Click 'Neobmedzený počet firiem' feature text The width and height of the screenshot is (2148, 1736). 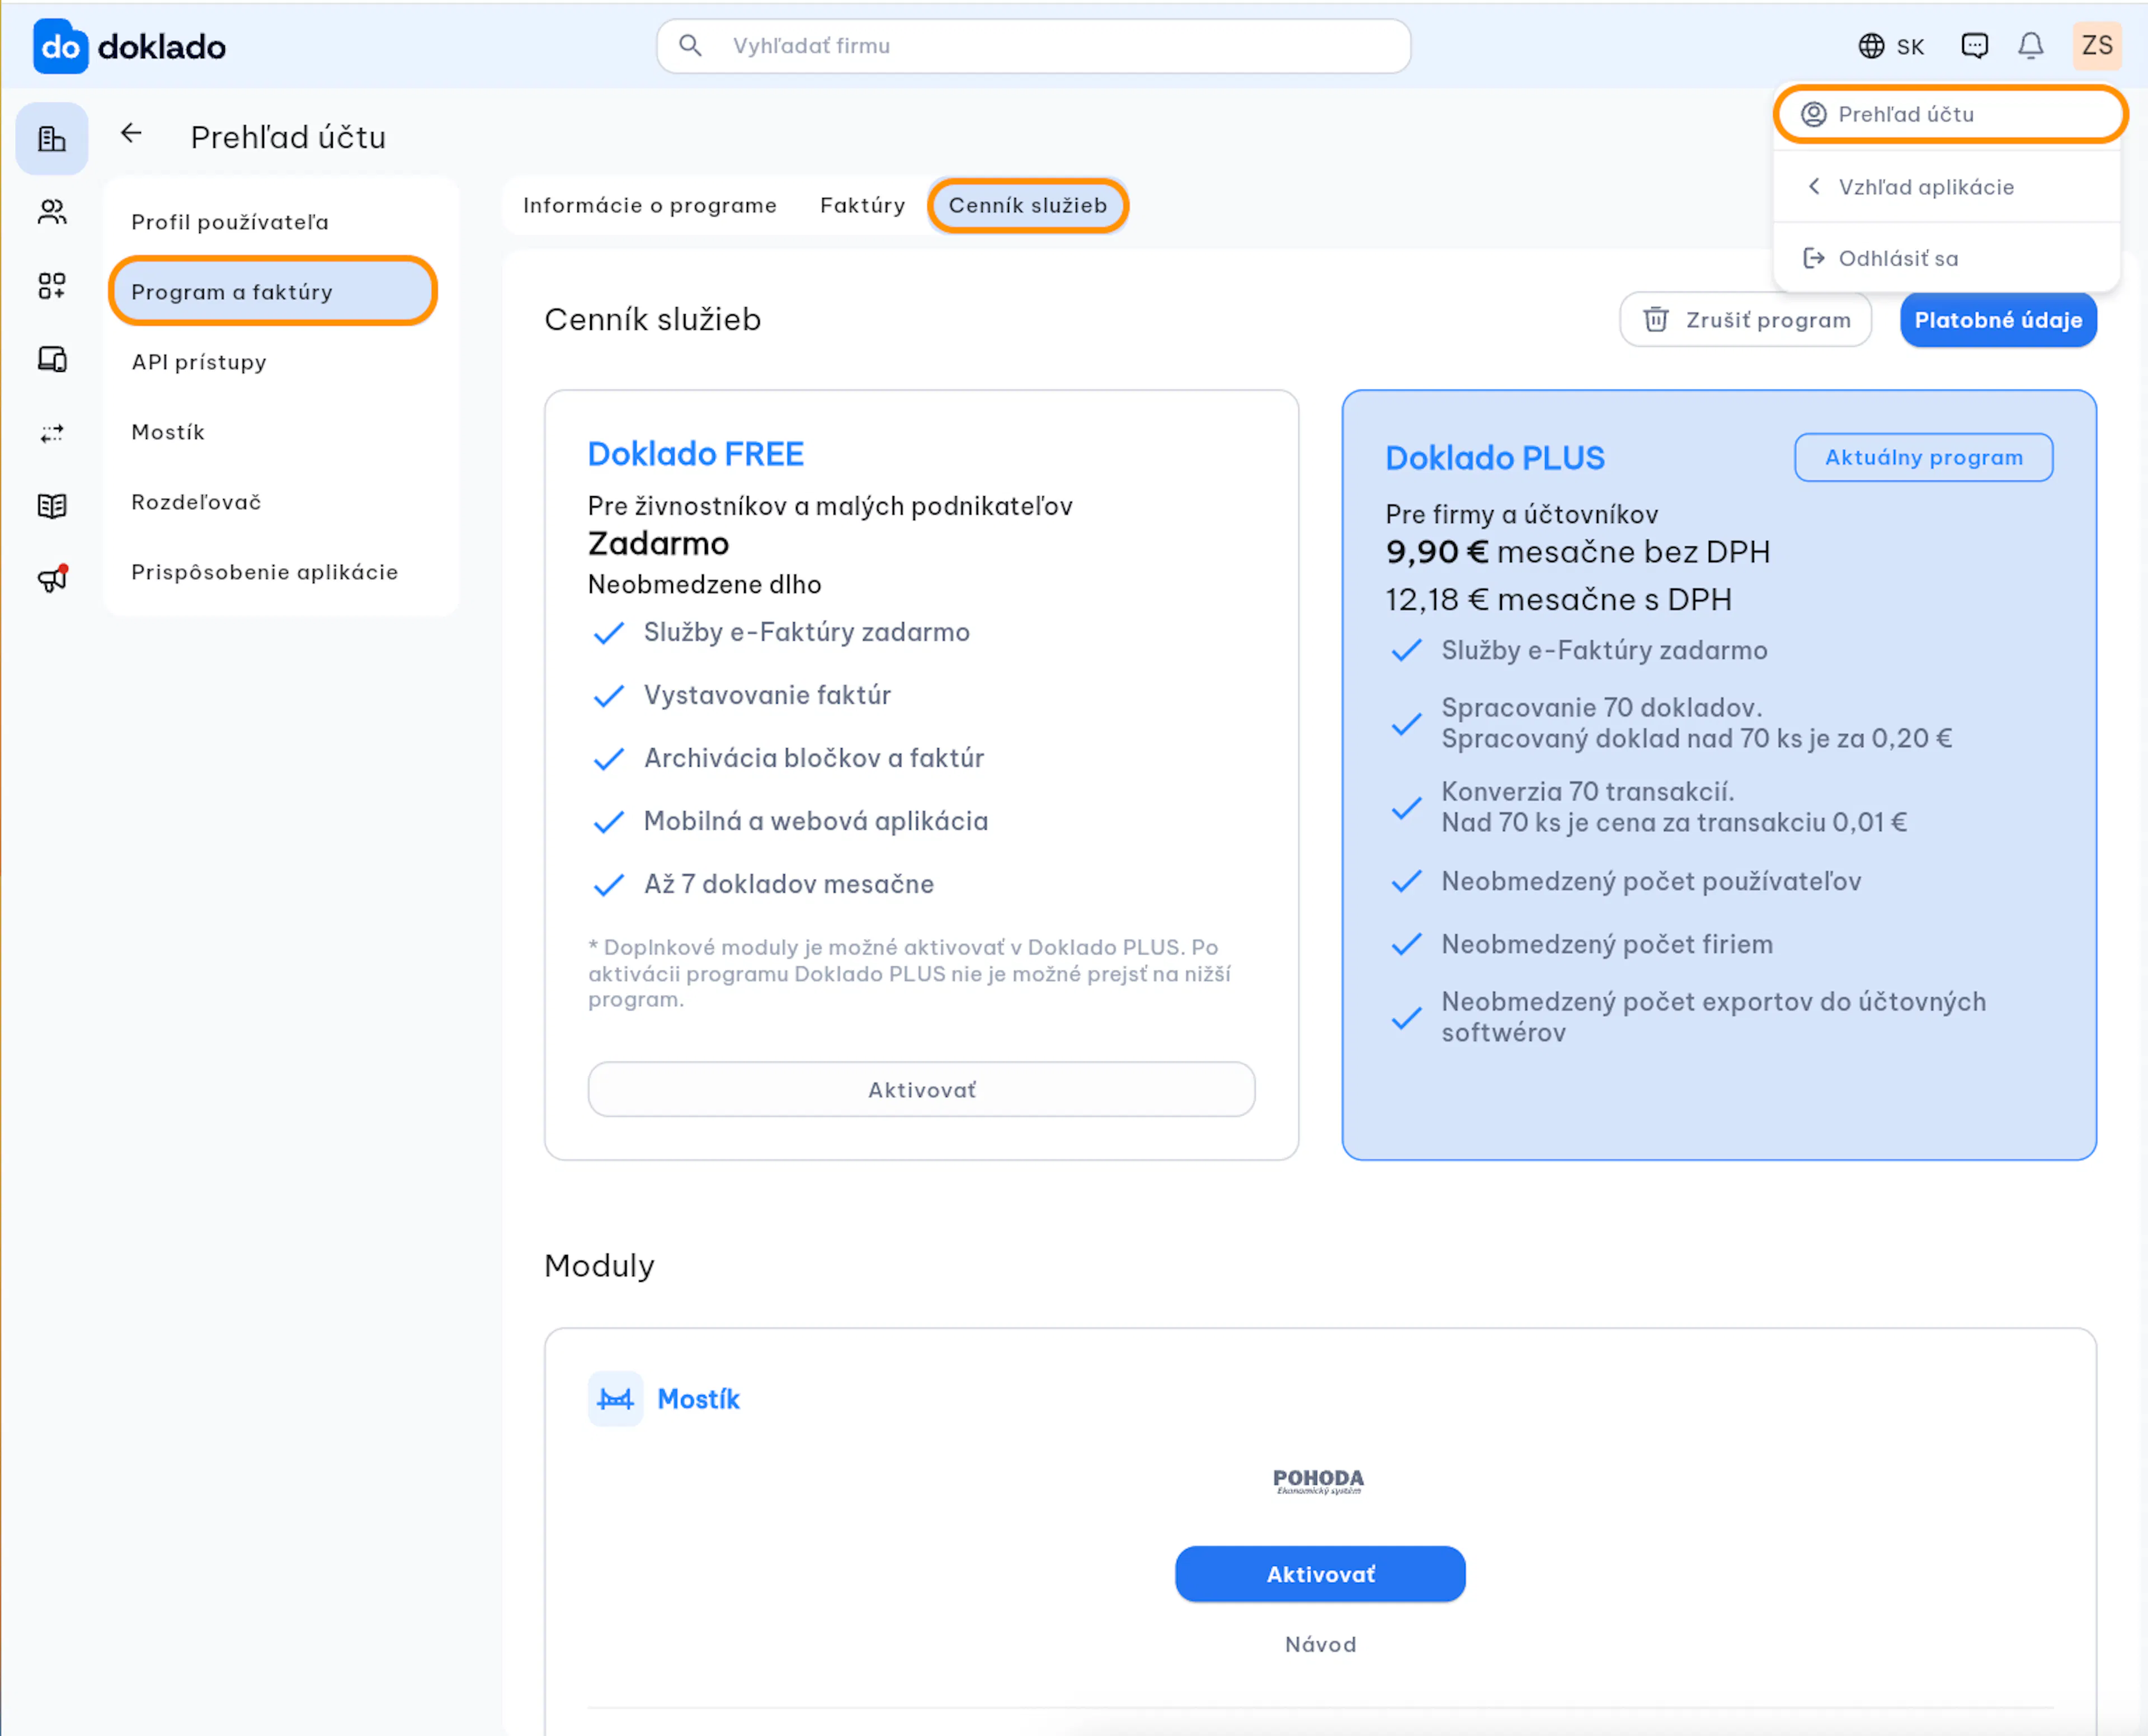[x=1607, y=944]
